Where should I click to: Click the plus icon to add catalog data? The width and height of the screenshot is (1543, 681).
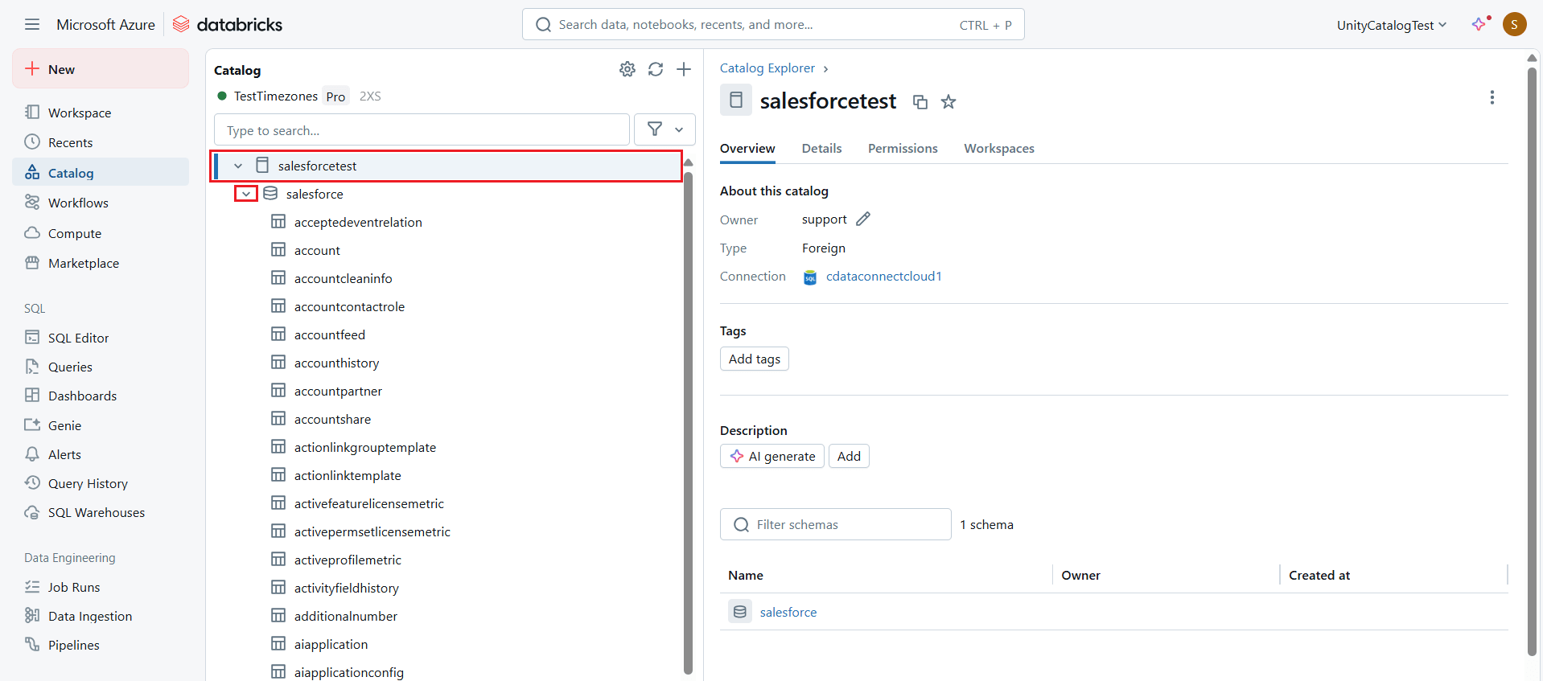click(684, 69)
